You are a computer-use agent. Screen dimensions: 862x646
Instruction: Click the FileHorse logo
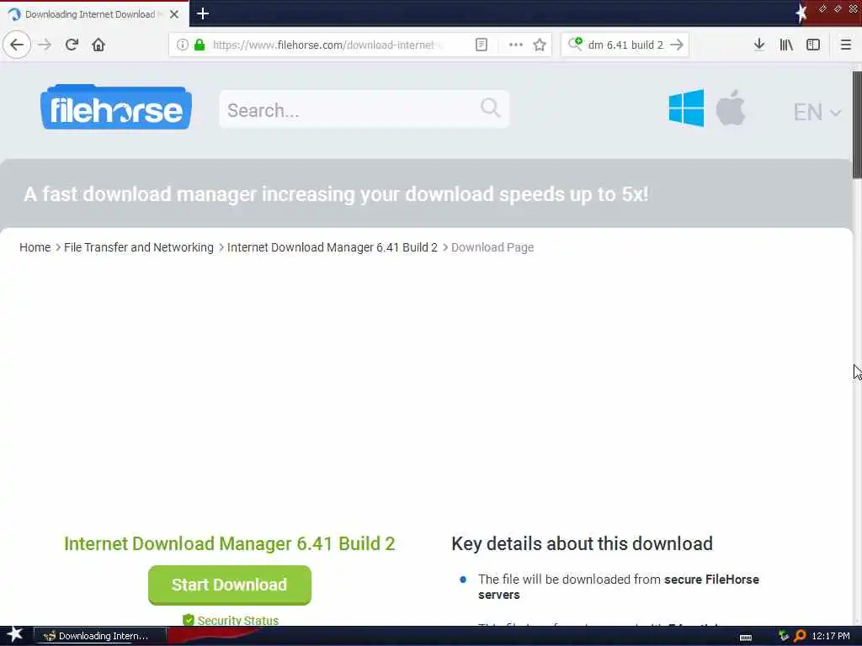(x=116, y=108)
